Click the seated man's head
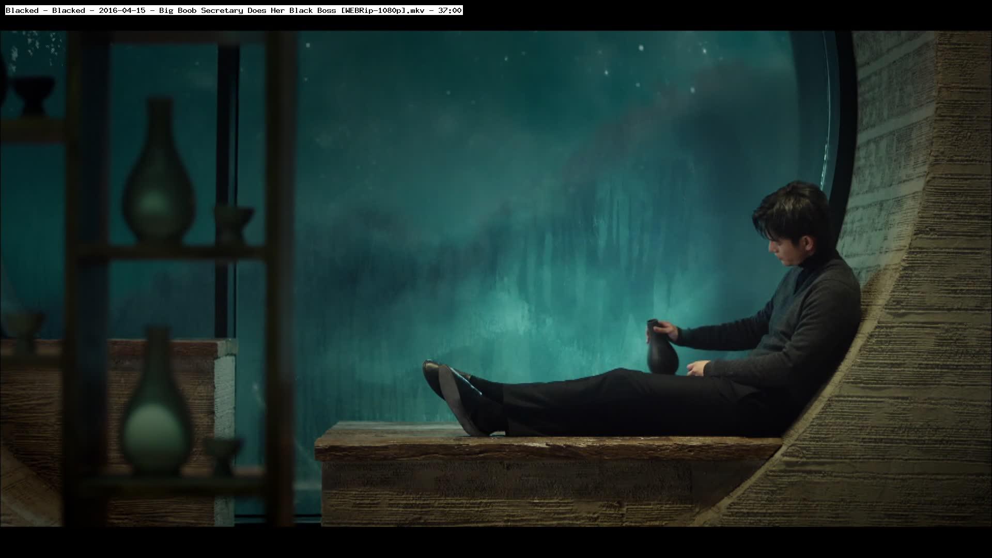Image resolution: width=992 pixels, height=558 pixels. [789, 222]
